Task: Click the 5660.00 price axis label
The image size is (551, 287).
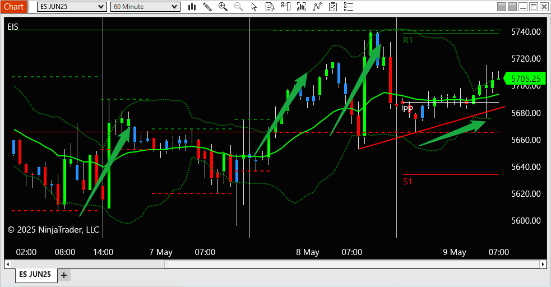Action: pos(526,140)
